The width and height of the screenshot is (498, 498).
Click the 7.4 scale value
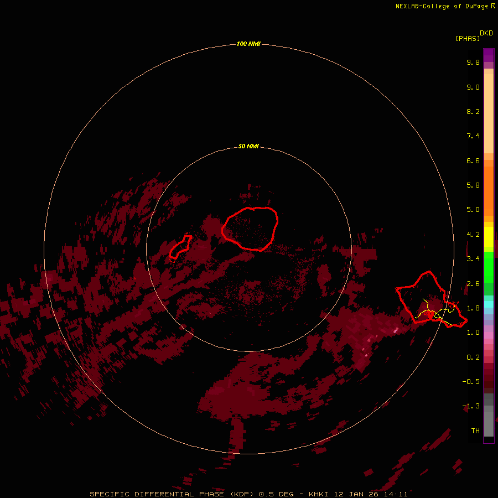click(x=473, y=136)
